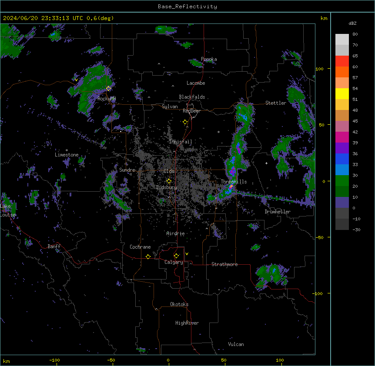Click the Calgary city label

tap(174, 262)
